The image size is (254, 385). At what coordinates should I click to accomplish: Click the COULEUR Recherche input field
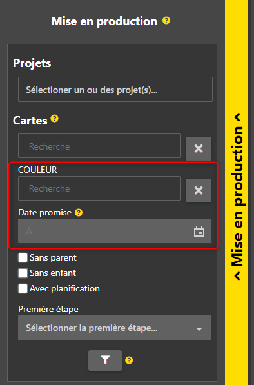99,188
